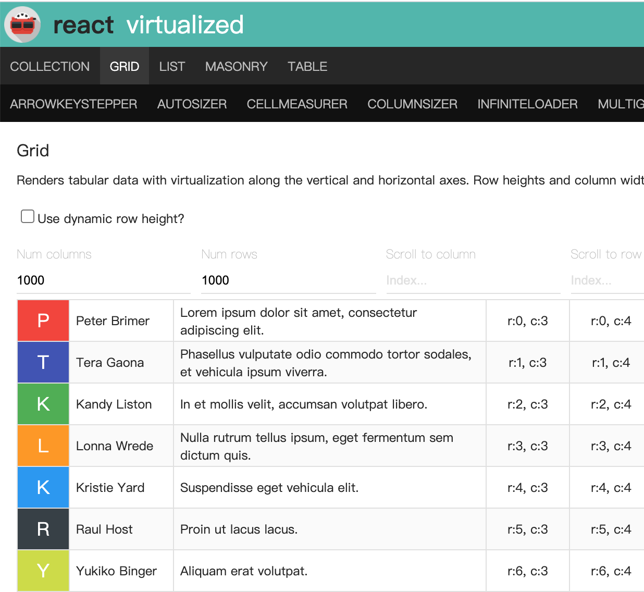Image resolution: width=644 pixels, height=592 pixels.
Task: Click cell r:3, c:3
Action: pyautogui.click(x=528, y=446)
